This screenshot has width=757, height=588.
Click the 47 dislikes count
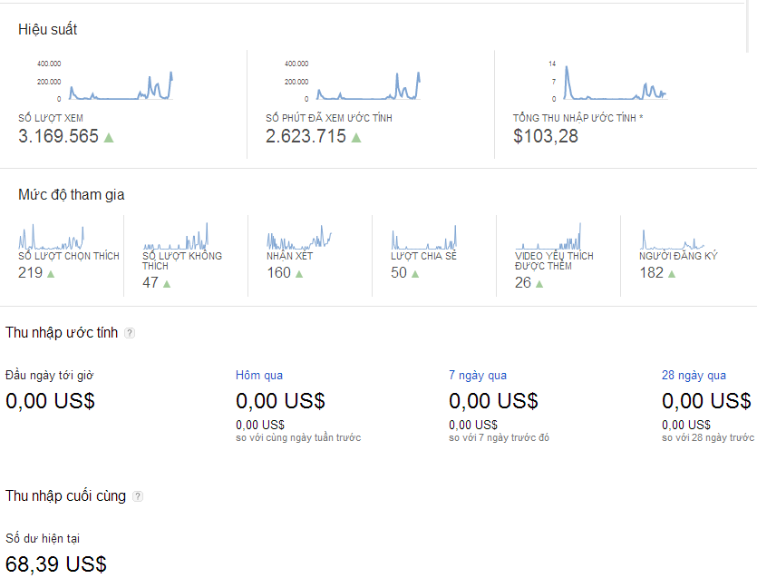150,282
